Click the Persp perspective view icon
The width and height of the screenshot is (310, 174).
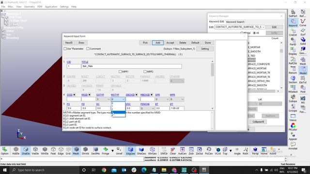[x=255, y=151]
